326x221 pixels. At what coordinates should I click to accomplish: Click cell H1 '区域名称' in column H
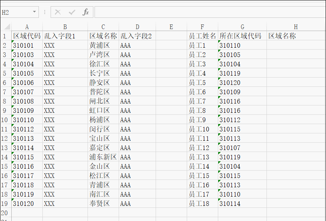click(x=296, y=36)
